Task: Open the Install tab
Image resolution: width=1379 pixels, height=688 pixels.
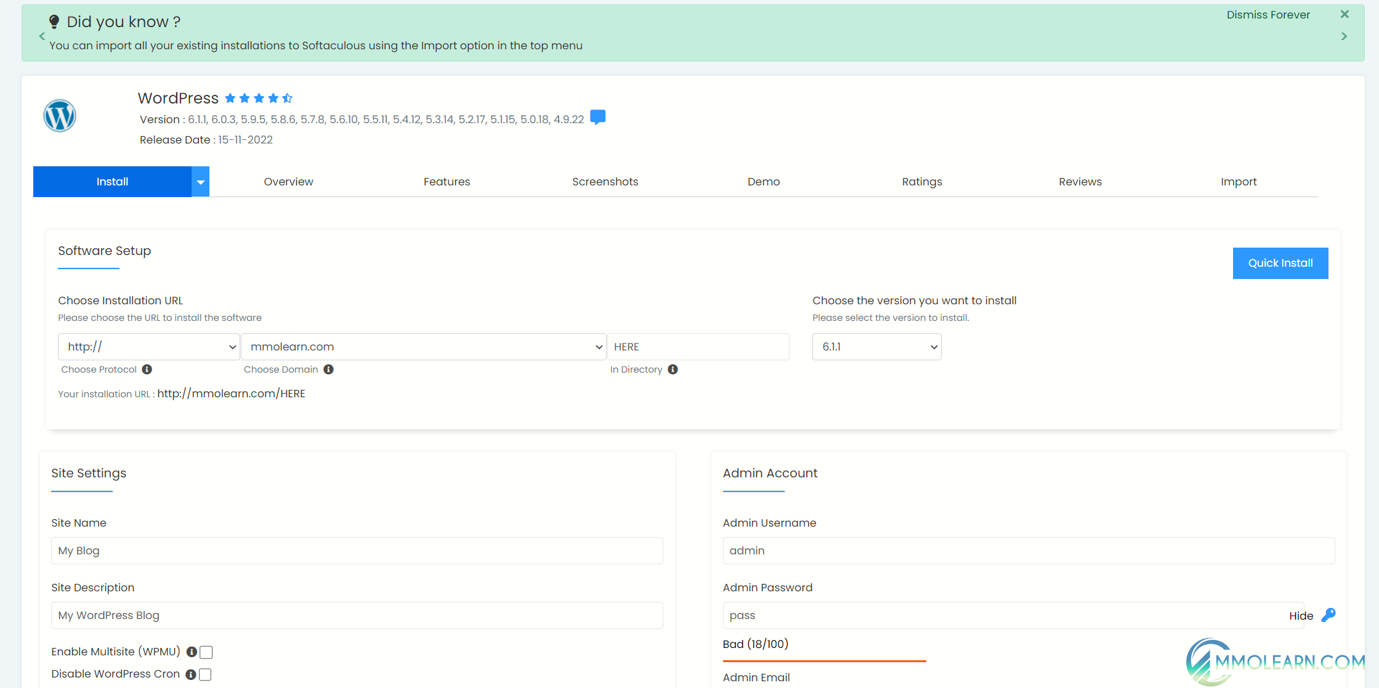Action: tap(112, 182)
